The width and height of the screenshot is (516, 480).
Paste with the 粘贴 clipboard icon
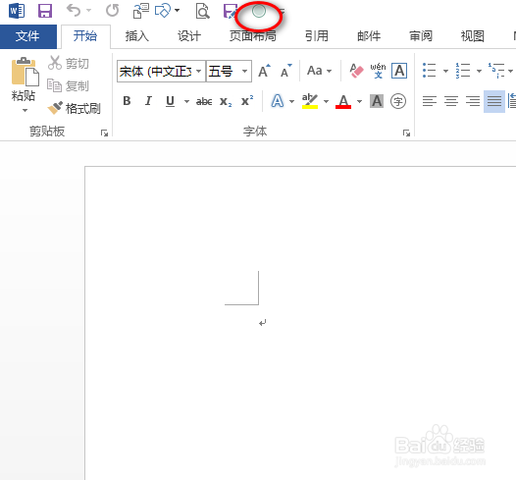click(x=25, y=72)
